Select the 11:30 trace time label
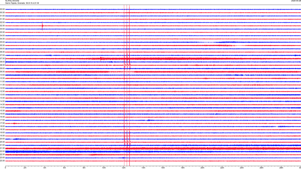 tap(2, 85)
